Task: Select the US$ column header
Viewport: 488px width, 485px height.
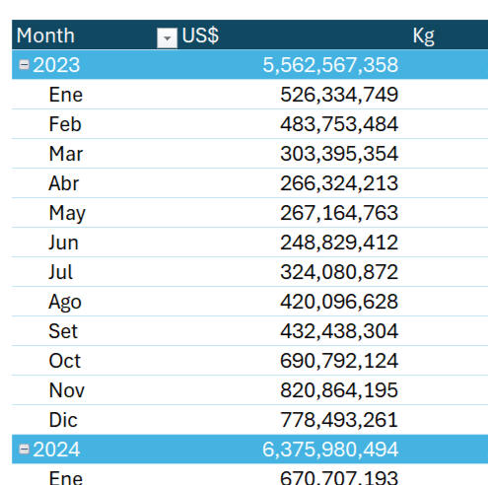Action: (x=200, y=35)
